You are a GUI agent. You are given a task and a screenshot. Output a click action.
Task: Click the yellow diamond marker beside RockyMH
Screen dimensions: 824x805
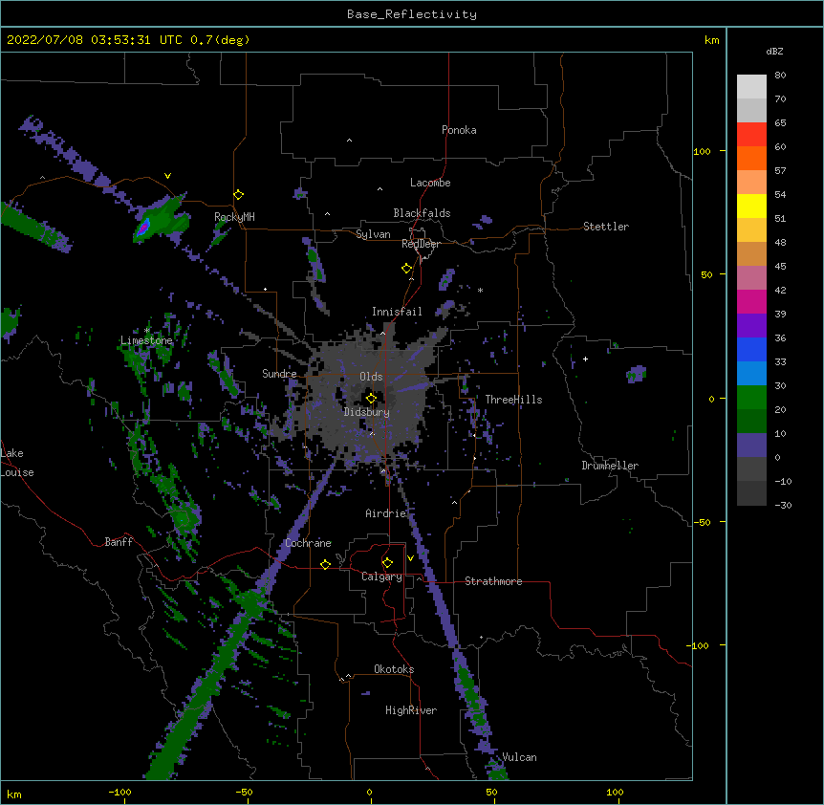click(x=239, y=195)
